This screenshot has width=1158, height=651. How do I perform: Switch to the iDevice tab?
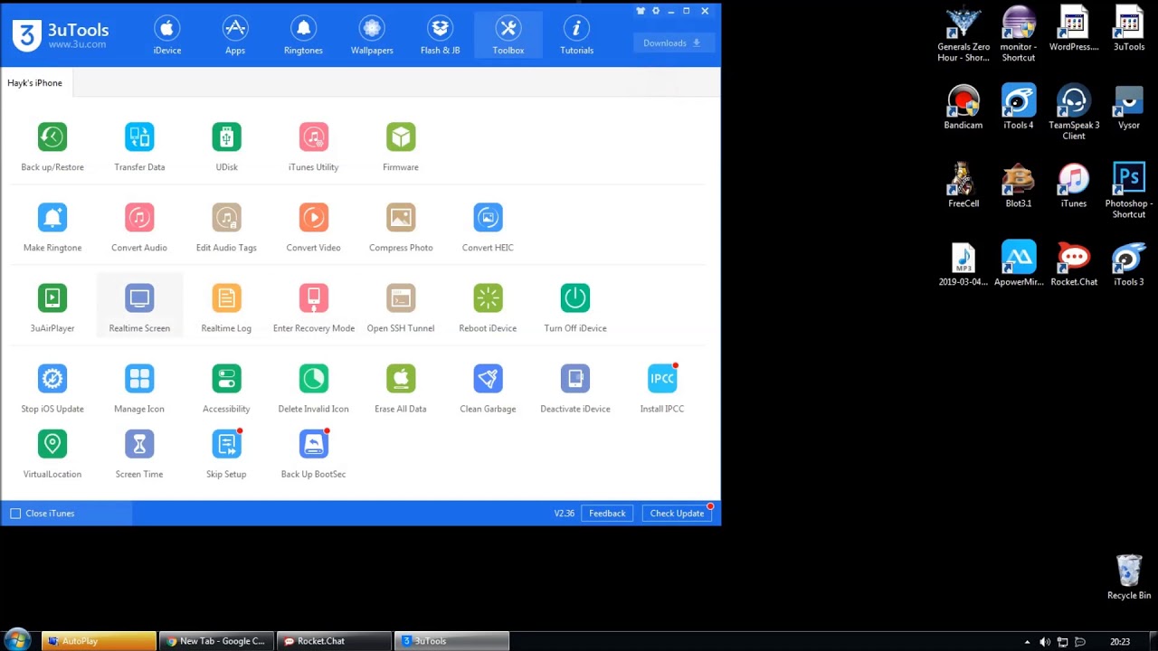pyautogui.click(x=166, y=35)
